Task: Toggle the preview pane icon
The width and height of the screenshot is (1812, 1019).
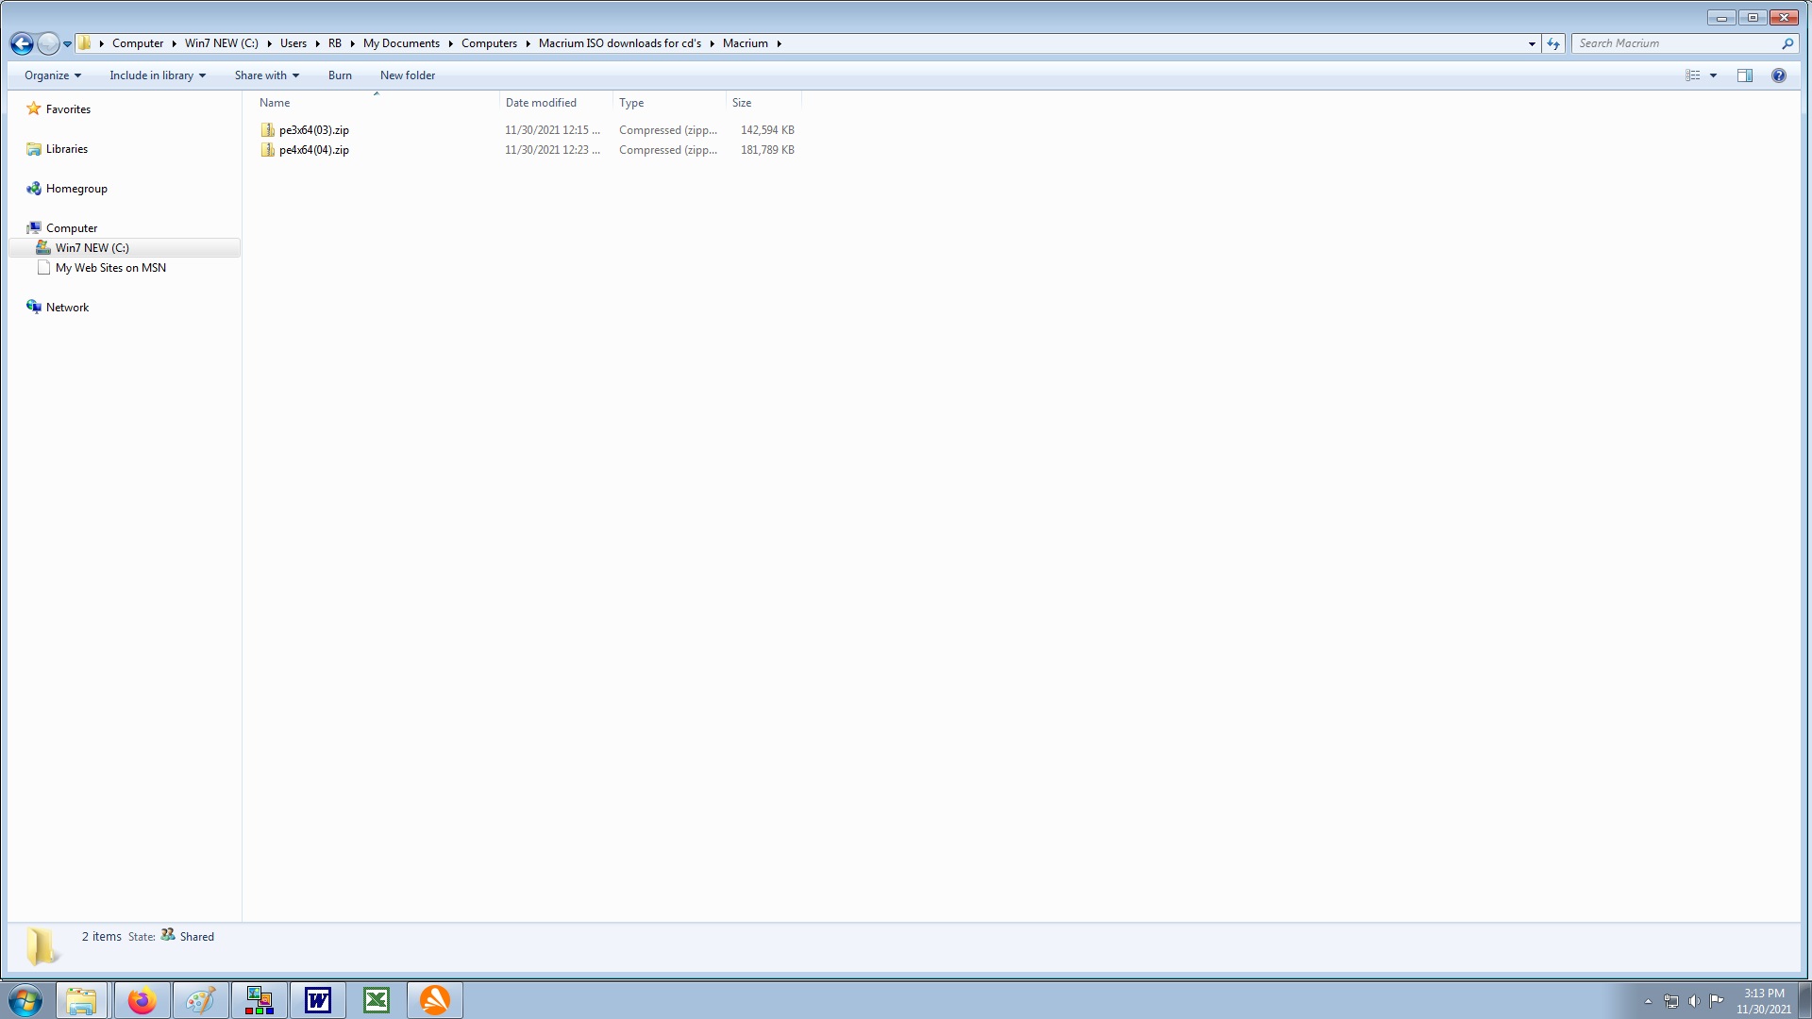Action: (1745, 75)
